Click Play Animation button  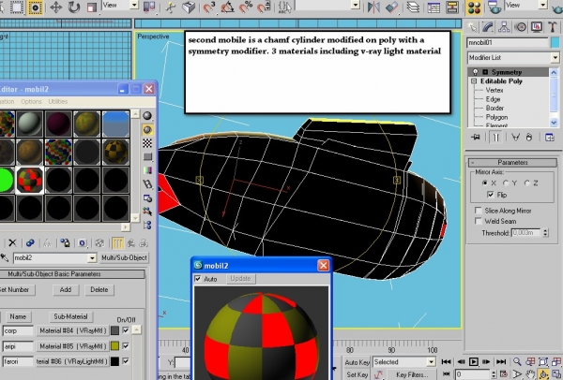tap(474, 361)
